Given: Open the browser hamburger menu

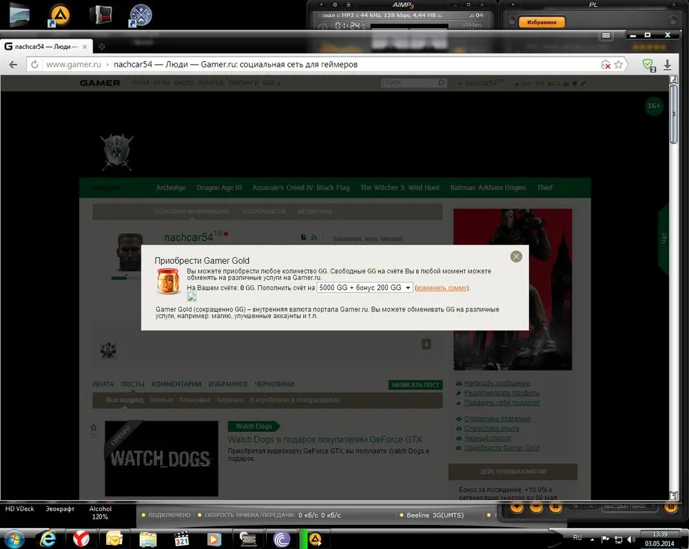Looking at the screenshot, I should pyautogui.click(x=606, y=35).
